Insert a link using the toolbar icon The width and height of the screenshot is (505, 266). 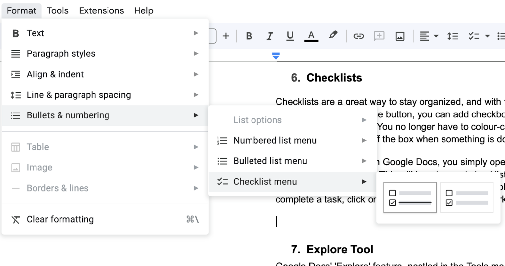point(359,36)
